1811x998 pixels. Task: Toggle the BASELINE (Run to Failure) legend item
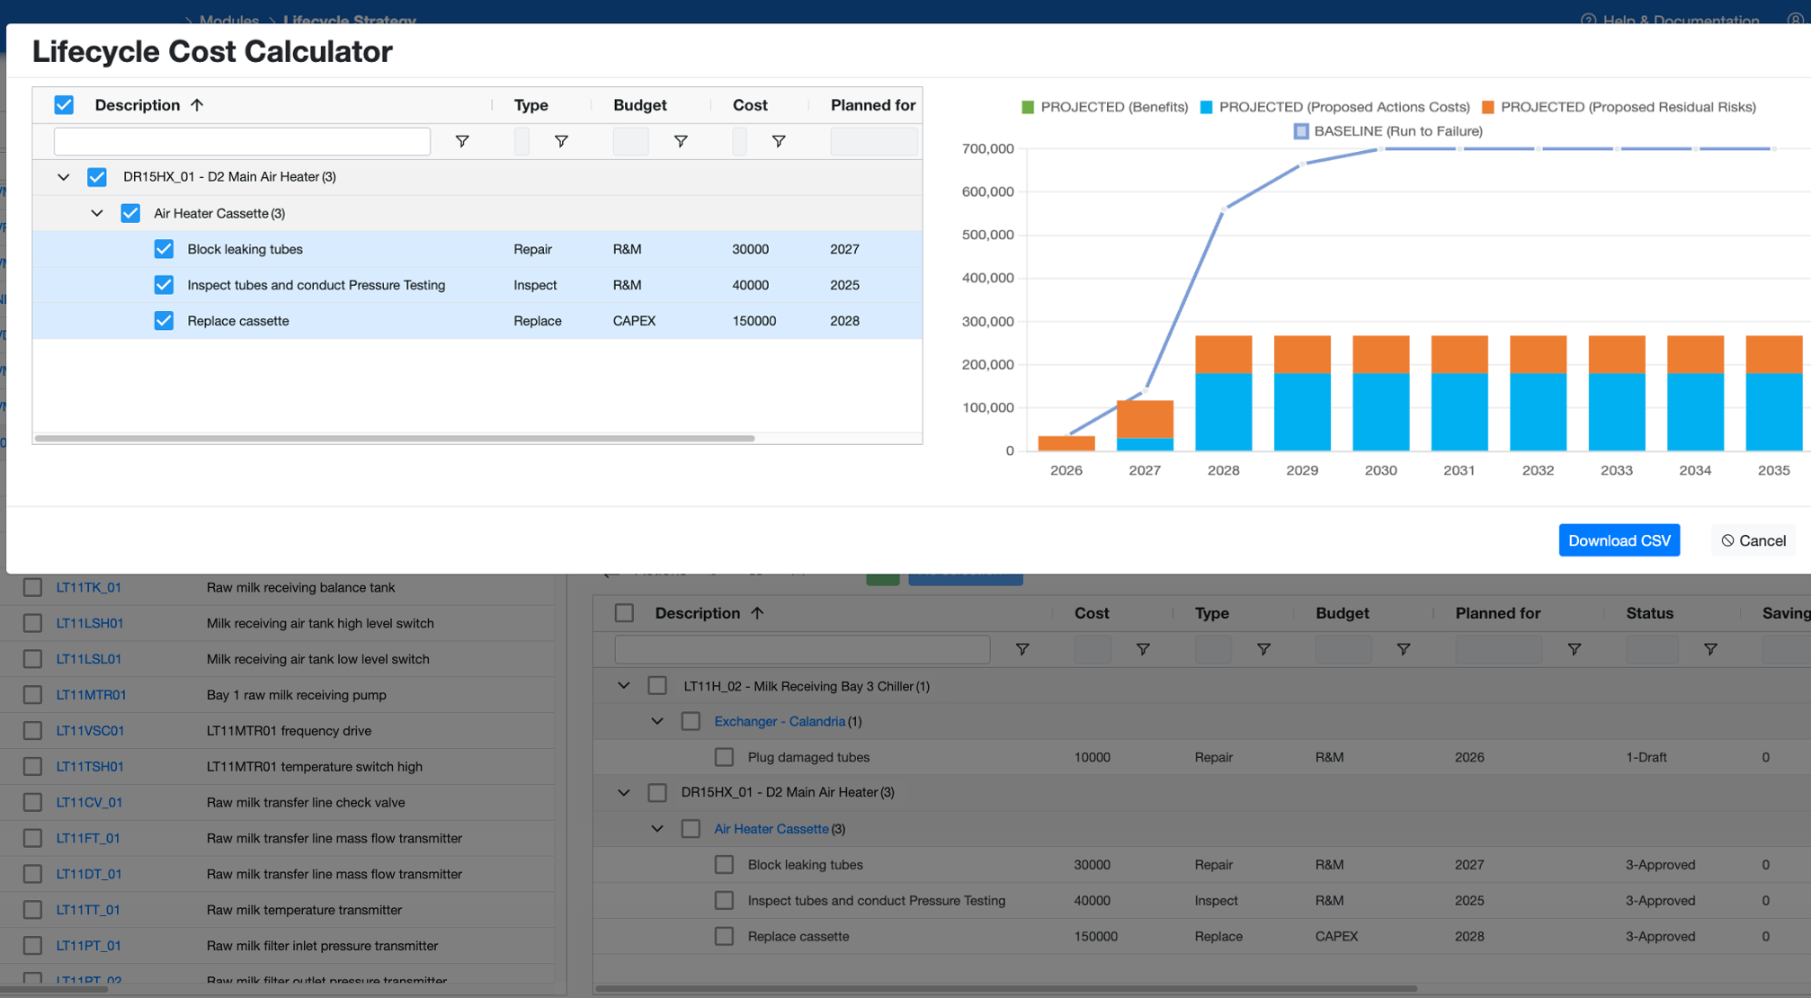1388,131
